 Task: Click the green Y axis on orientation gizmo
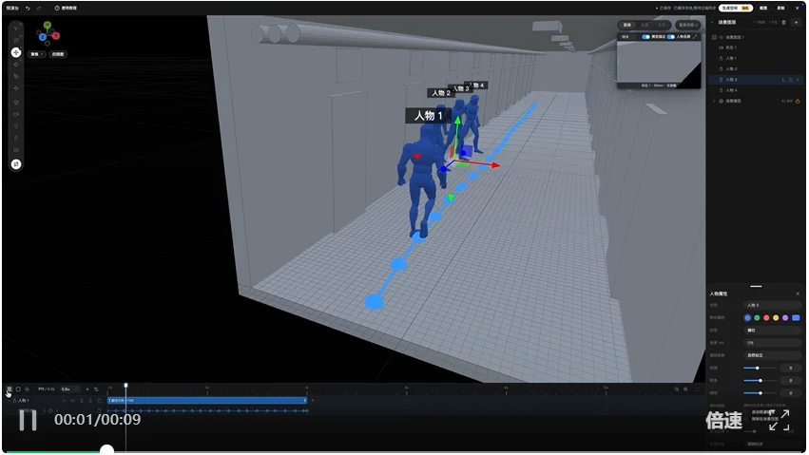47,25
